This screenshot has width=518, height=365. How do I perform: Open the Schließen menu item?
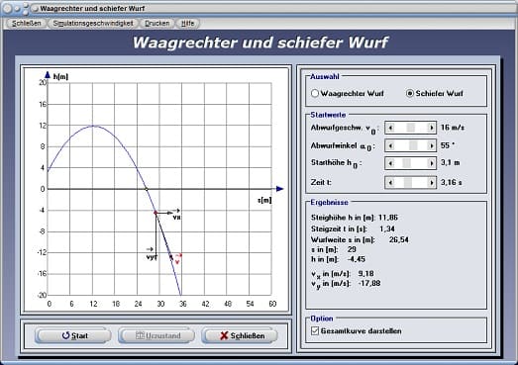[x=27, y=23]
